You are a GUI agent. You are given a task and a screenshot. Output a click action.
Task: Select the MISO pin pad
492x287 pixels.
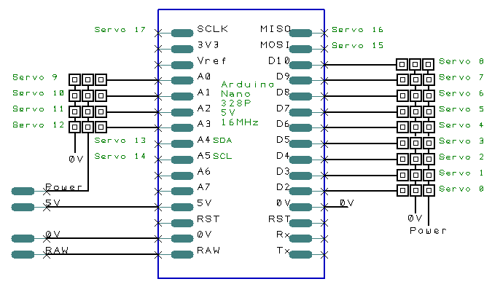pos(300,33)
